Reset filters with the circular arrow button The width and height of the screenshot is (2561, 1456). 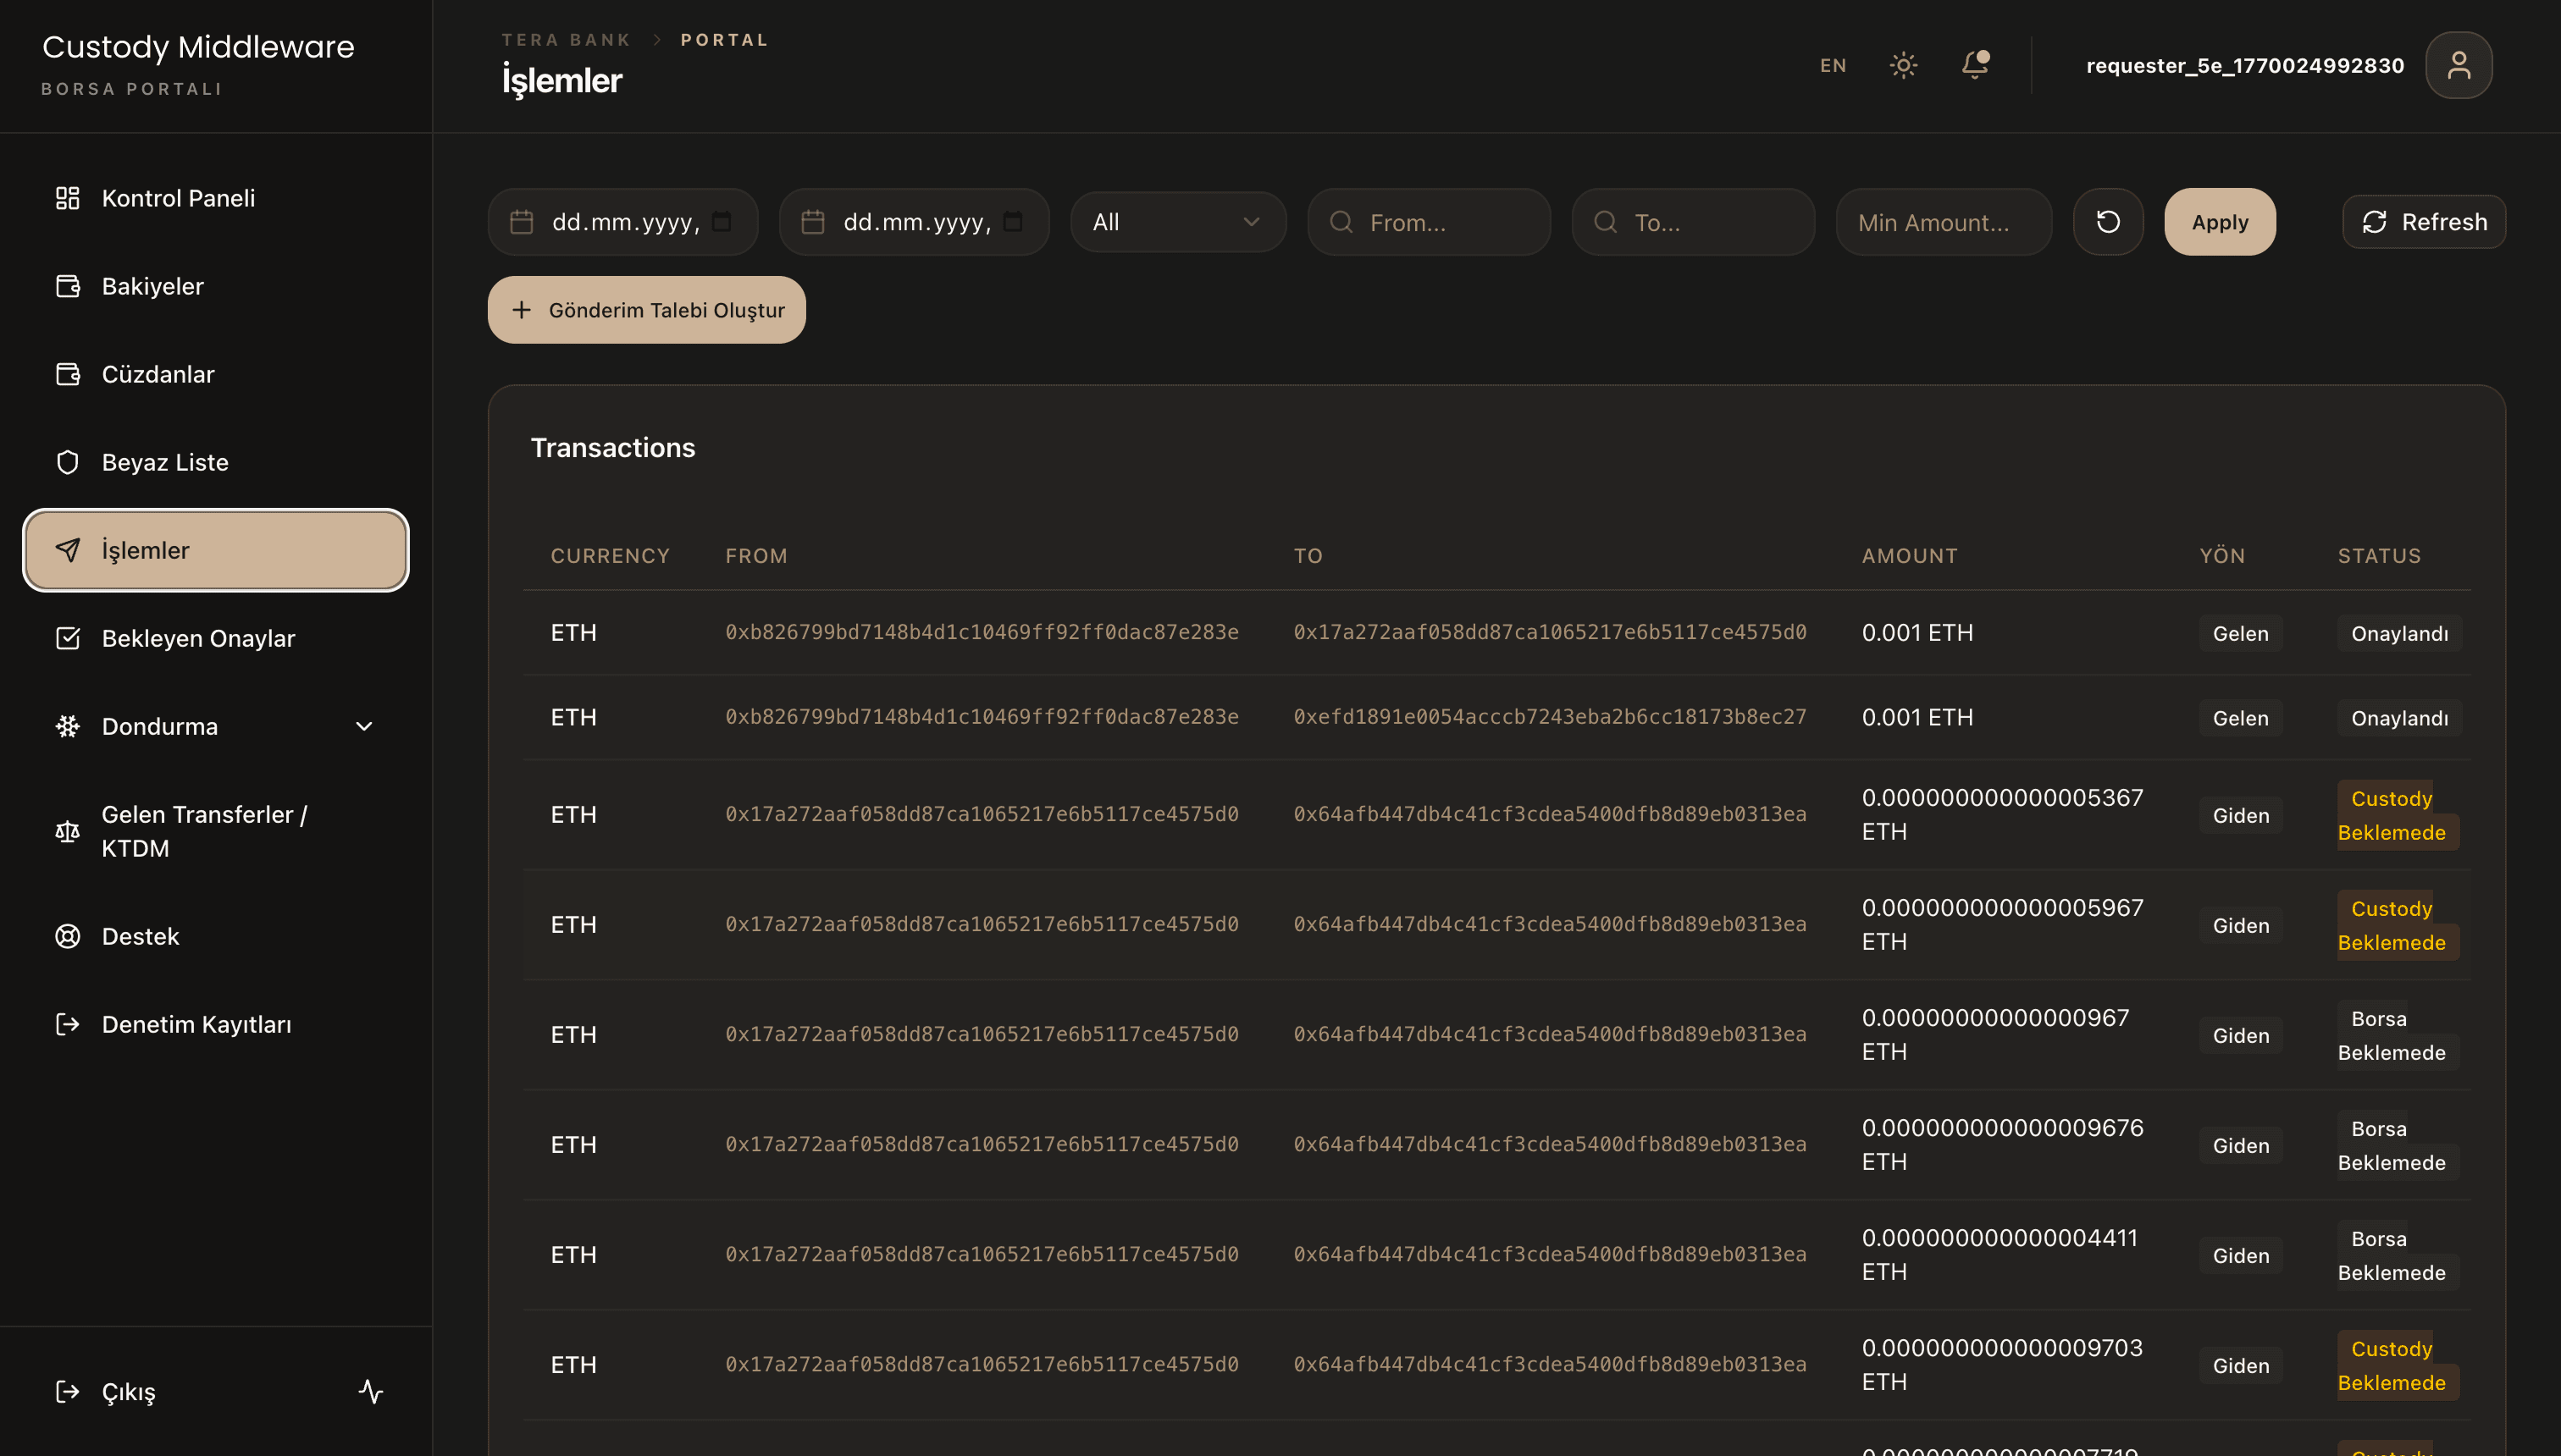pyautogui.click(x=2108, y=222)
